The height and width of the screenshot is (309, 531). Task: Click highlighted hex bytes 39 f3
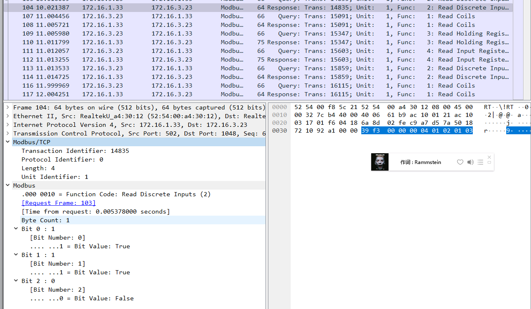370,131
